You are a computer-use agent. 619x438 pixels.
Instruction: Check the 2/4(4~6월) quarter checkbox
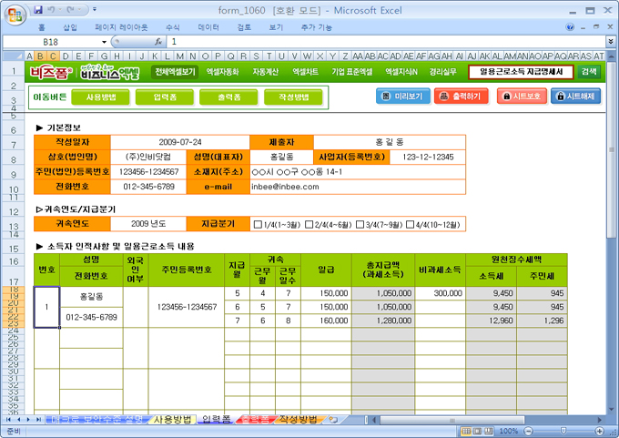coord(309,224)
